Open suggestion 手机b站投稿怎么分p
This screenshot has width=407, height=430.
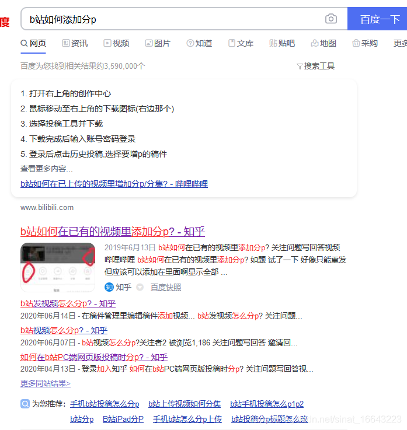pyautogui.click(x=105, y=404)
